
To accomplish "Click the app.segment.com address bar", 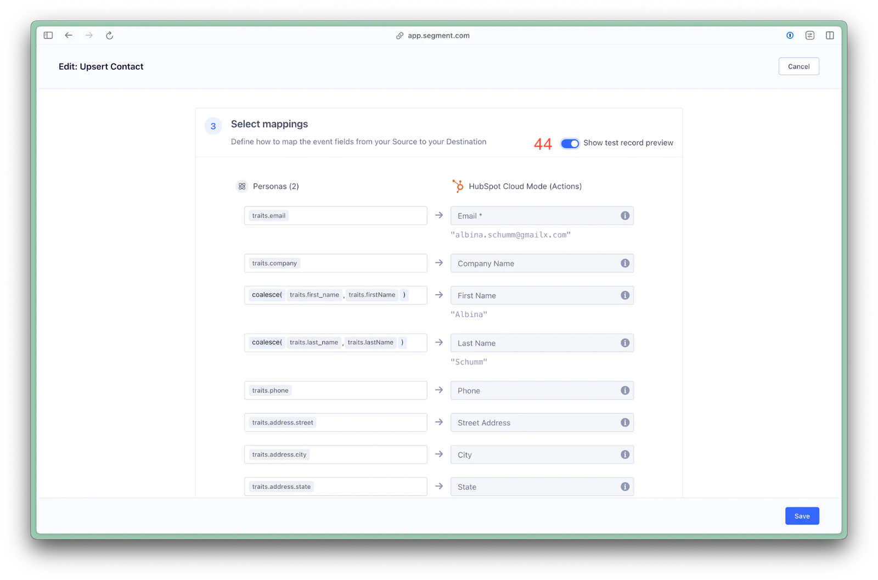I will tap(438, 36).
